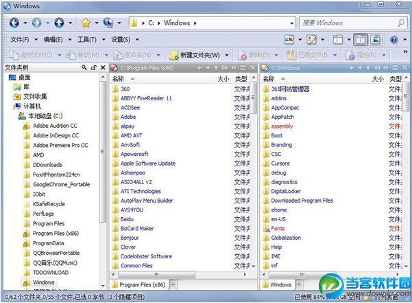Click the view layout icon in menu row
Viewport: 412px width, 303px height.
click(x=289, y=40)
